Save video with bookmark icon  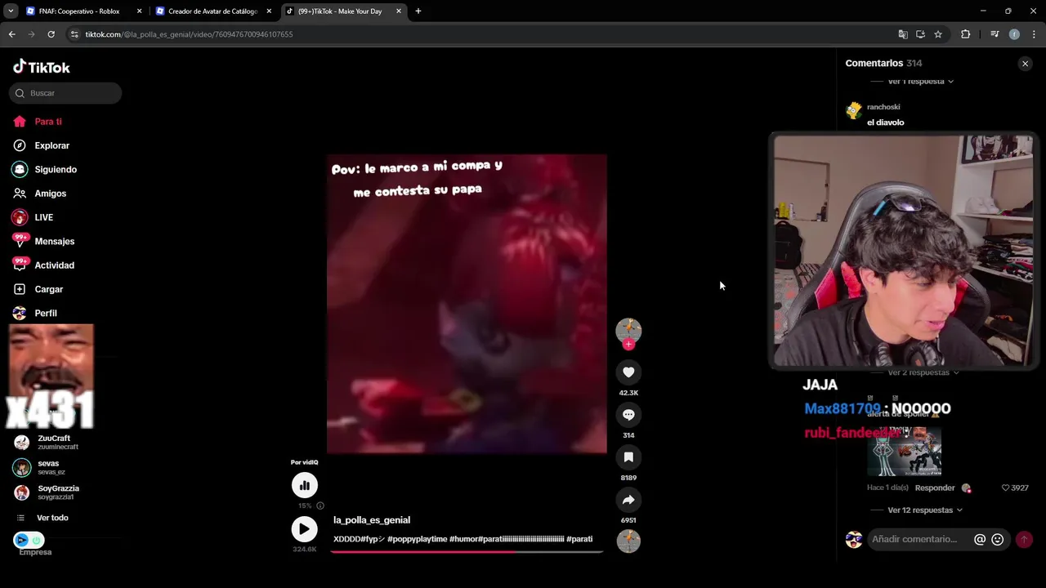point(628,457)
